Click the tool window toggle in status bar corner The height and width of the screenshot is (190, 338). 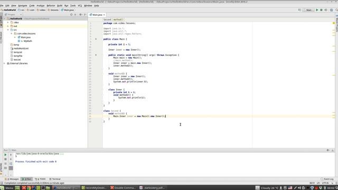coord(2,183)
